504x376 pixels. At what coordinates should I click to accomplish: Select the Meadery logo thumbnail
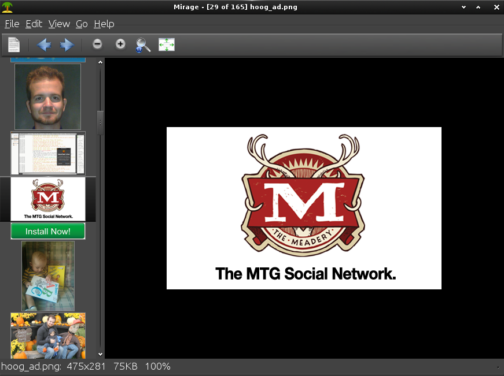pyautogui.click(x=48, y=199)
